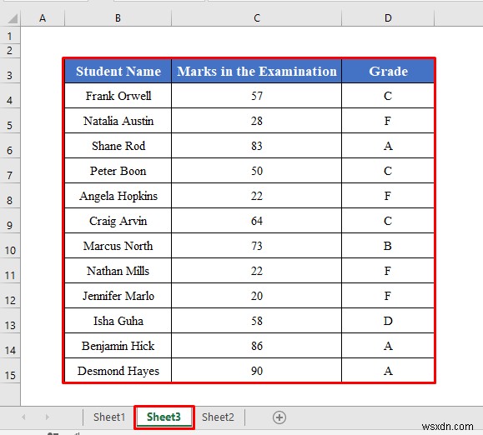Viewport: 483px width, 435px height.
Task: Open the Sheet2 tab
Action: 218,417
